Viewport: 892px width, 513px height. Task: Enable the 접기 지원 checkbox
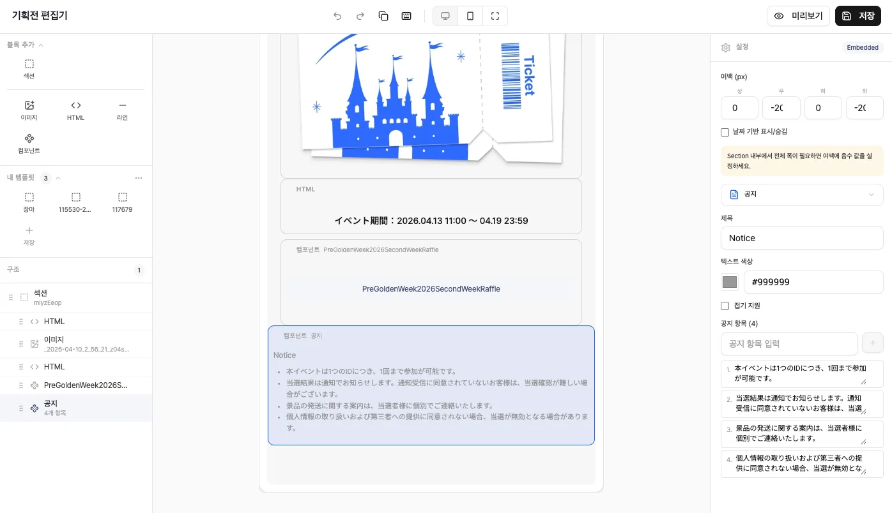(725, 306)
